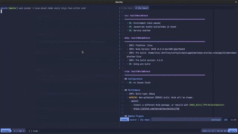Click the sakura host label

tap(233, 131)
